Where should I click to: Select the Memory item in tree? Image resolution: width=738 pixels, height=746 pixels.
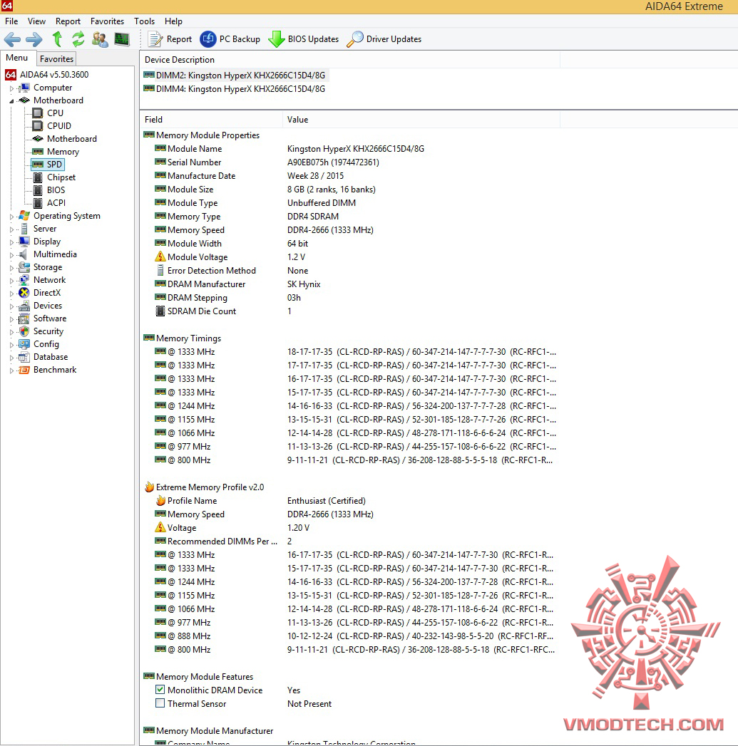point(55,152)
